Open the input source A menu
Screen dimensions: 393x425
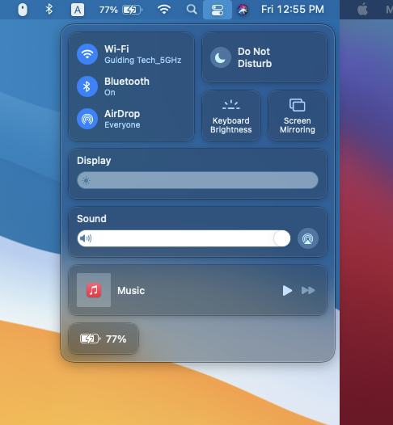click(78, 10)
